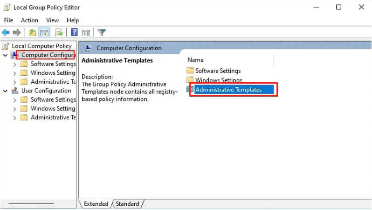The image size is (372, 210).
Task: Click the Local Computer Policy scroll icon
Action: (6, 46)
